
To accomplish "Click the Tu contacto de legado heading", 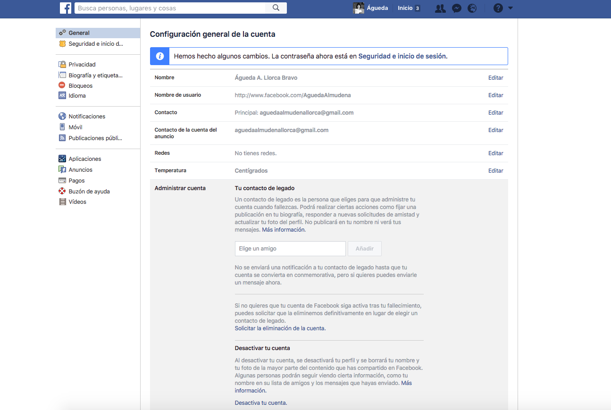I will [x=265, y=188].
